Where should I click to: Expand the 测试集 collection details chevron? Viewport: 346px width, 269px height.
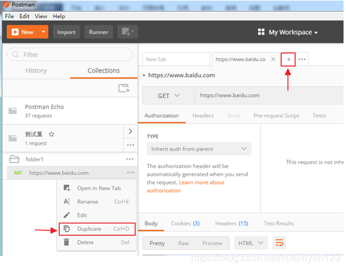coord(130,131)
